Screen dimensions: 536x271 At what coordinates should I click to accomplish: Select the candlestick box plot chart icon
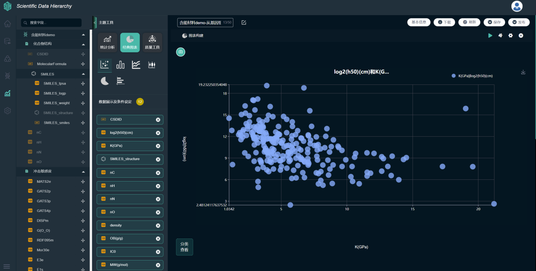point(152,65)
